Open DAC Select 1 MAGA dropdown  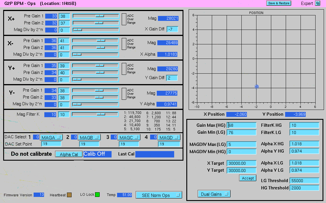[x=51, y=137]
